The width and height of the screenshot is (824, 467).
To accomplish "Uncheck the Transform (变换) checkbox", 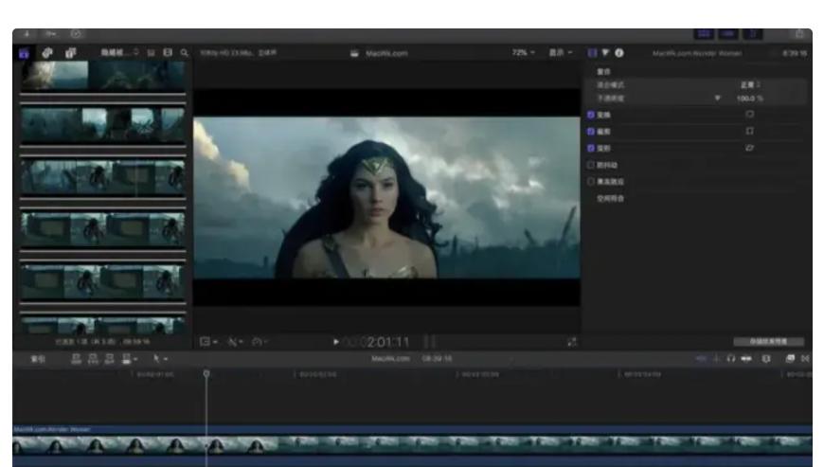I will [593, 115].
